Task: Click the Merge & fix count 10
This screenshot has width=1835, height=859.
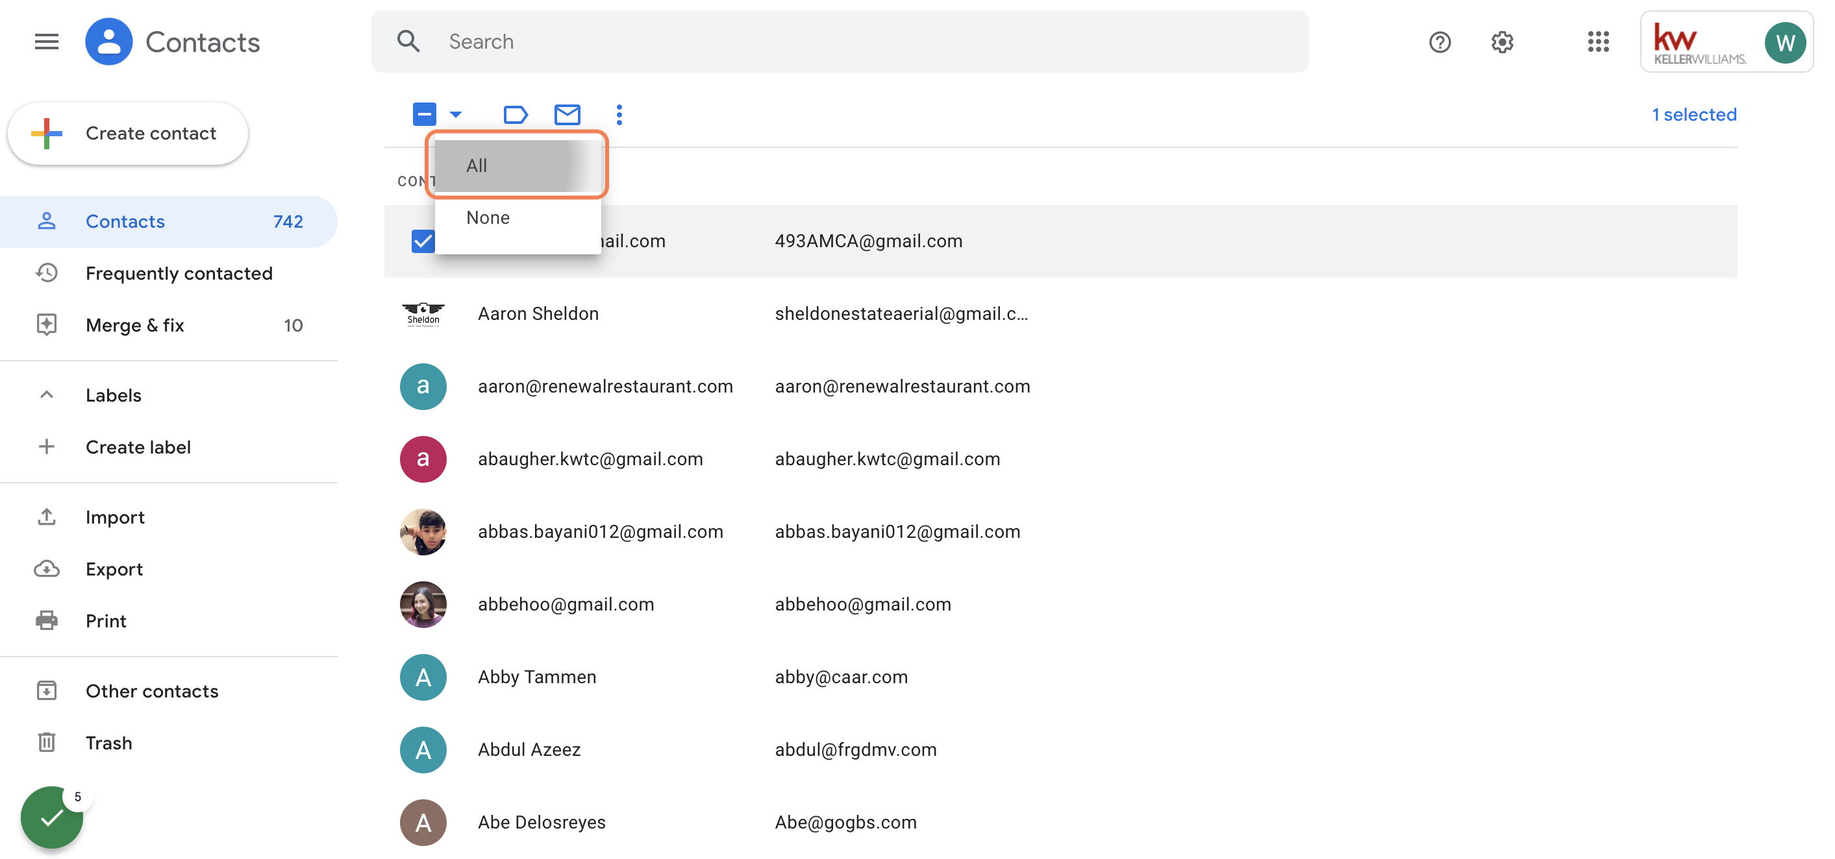Action: point(293,325)
